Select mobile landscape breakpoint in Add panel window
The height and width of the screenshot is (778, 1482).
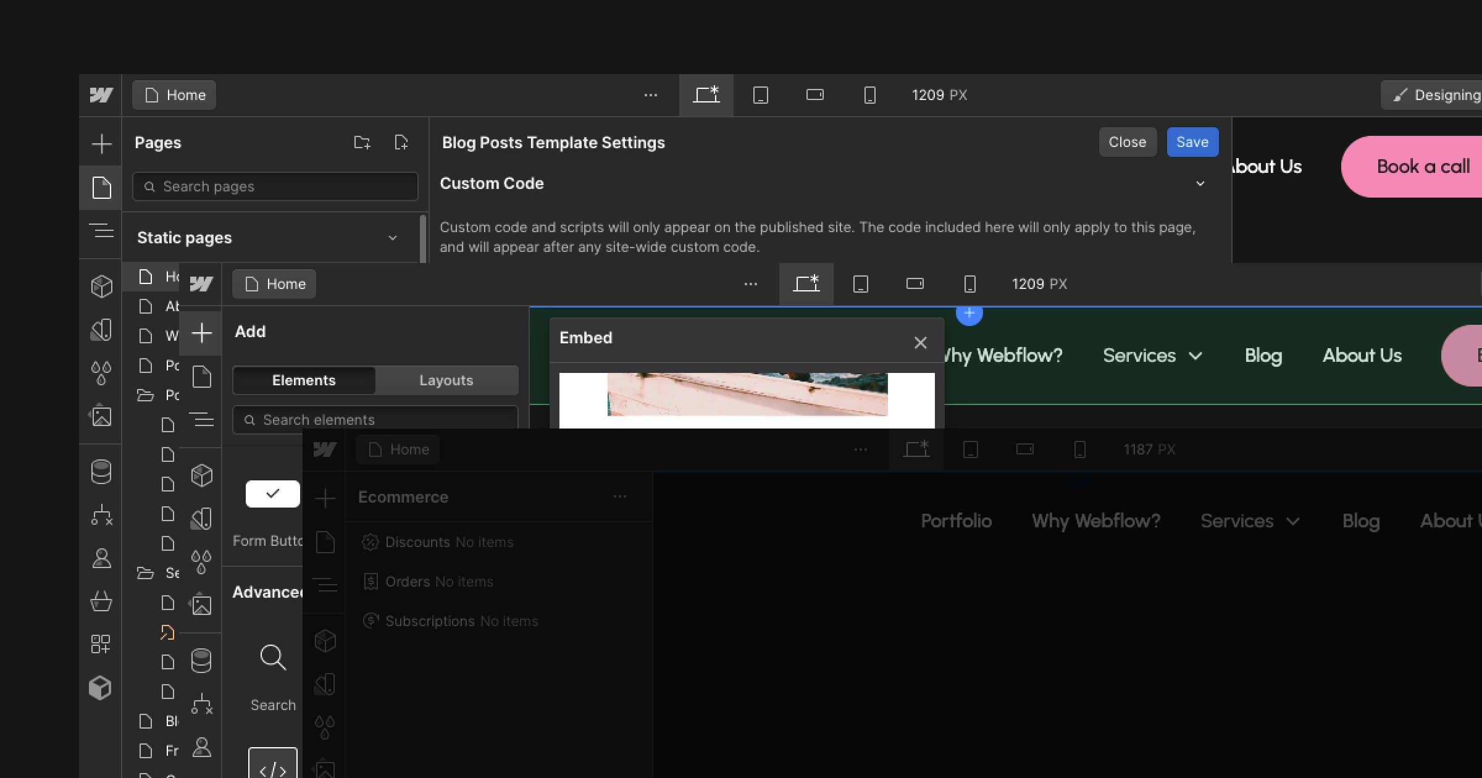[x=915, y=284]
